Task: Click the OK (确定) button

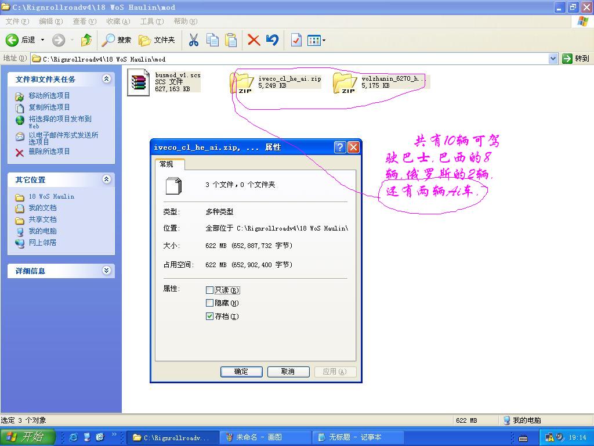Action: 241,372
